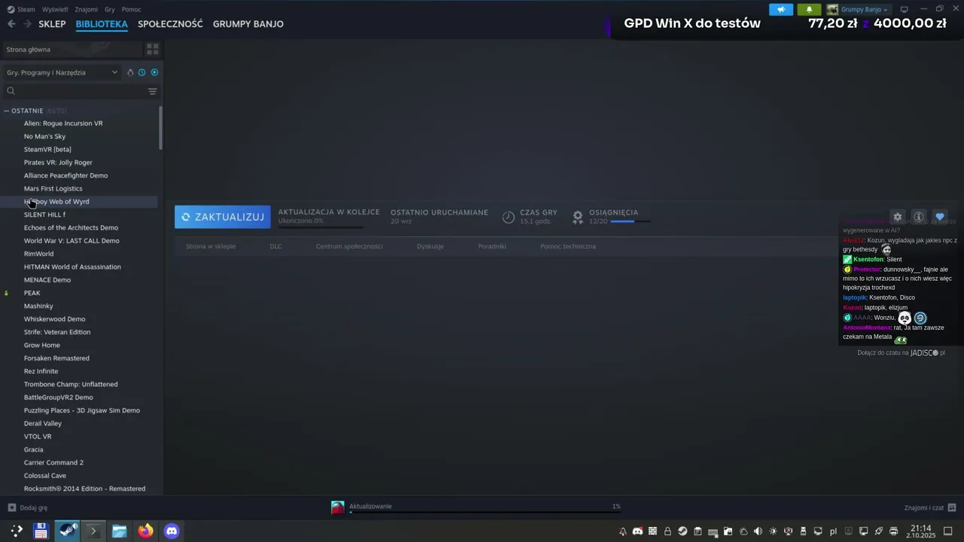Open the Dyskusje link

[430, 246]
